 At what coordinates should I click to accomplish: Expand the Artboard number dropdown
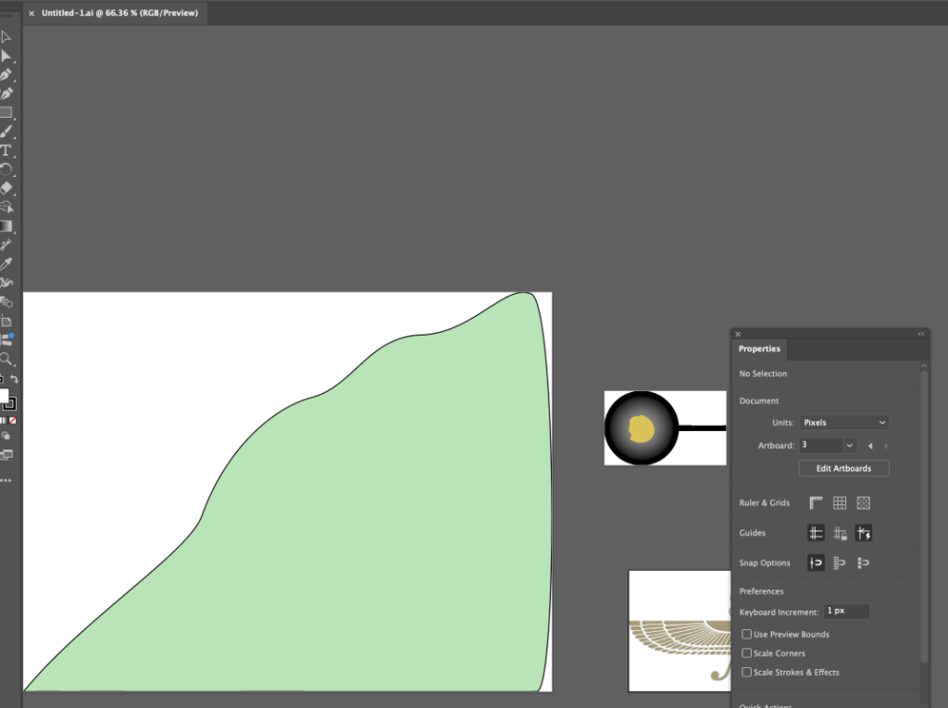coord(850,446)
